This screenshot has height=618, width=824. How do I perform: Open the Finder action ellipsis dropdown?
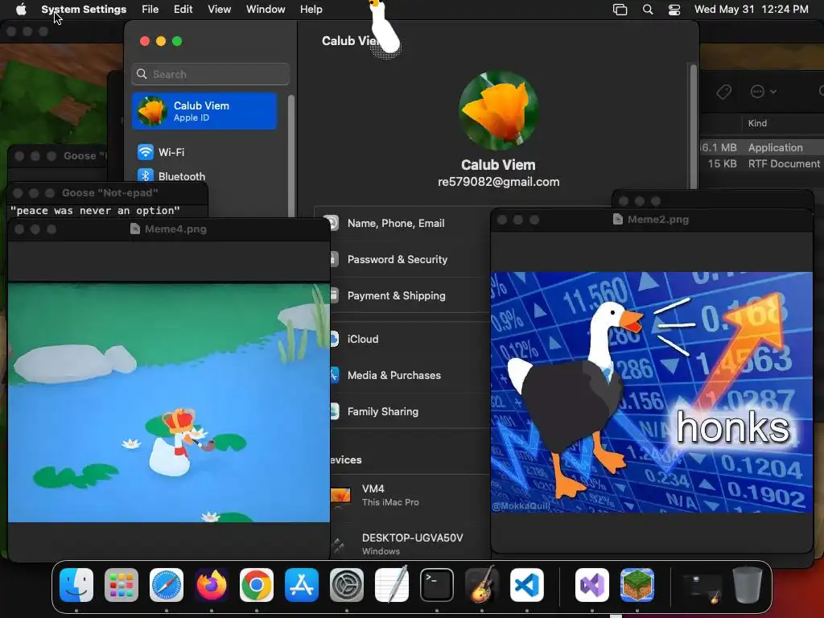[x=763, y=92]
